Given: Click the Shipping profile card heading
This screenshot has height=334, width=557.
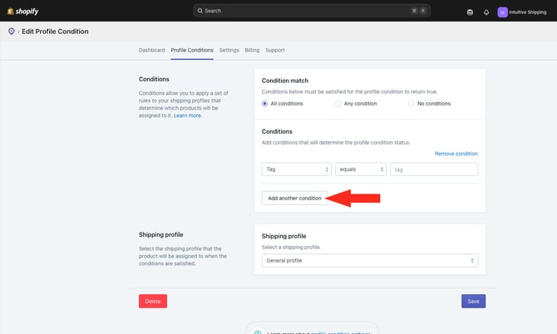Looking at the screenshot, I should 283,236.
